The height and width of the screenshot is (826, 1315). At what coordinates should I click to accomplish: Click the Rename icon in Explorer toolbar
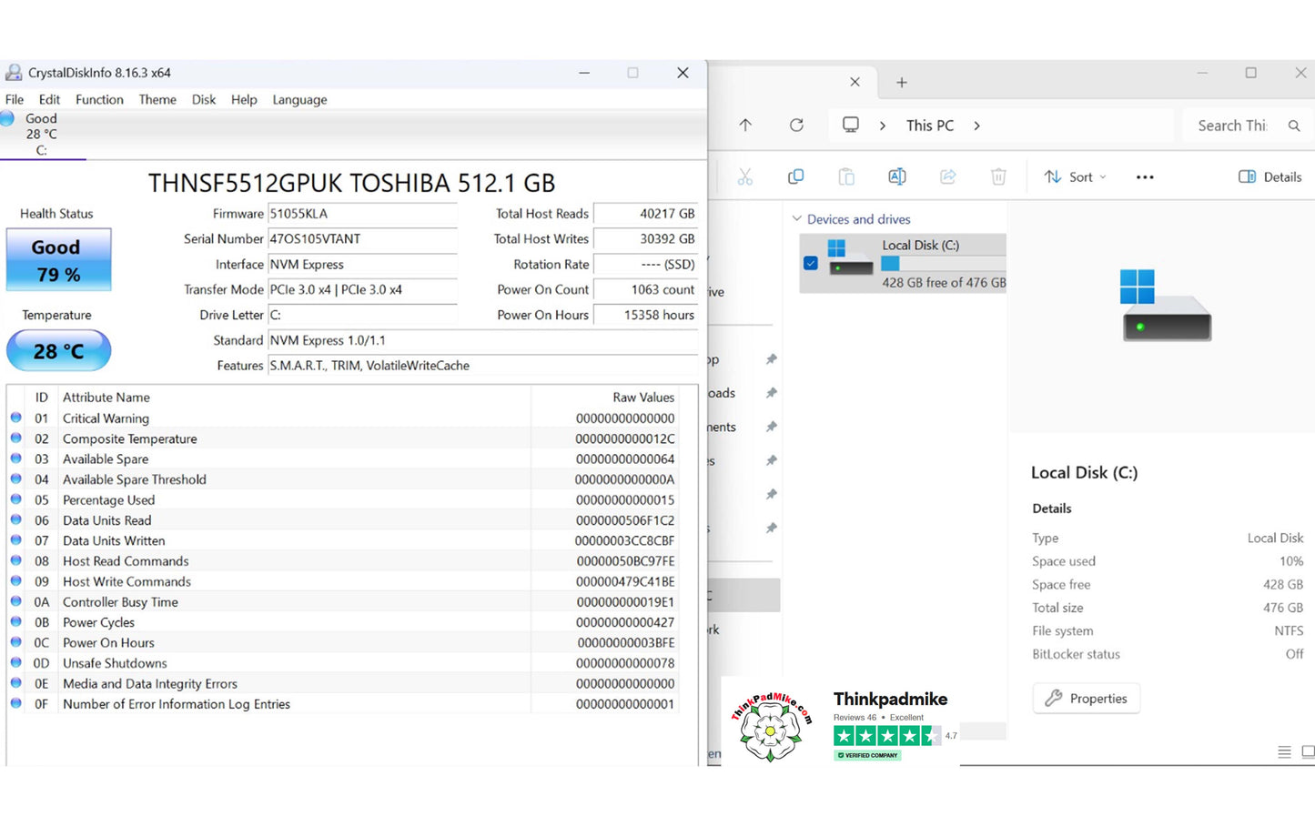point(897,176)
